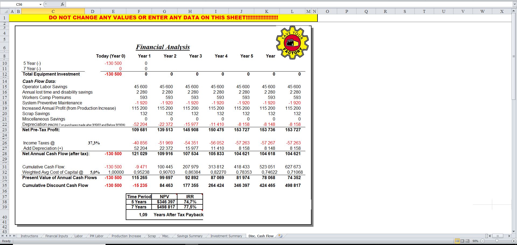Click the 37,3% income tax rate cell
The image size is (517, 245).
(x=94, y=143)
